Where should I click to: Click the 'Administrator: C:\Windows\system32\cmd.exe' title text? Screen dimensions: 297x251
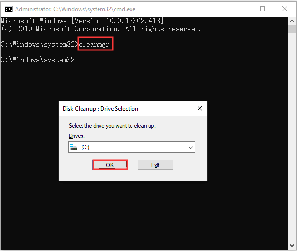pyautogui.click(x=75, y=9)
